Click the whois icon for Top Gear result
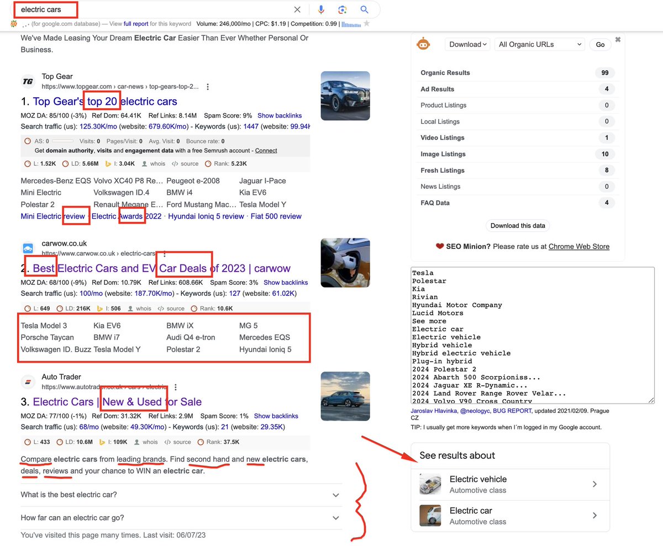 click(x=153, y=163)
